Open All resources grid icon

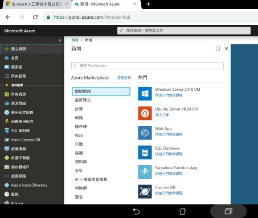pyautogui.click(x=7, y=94)
